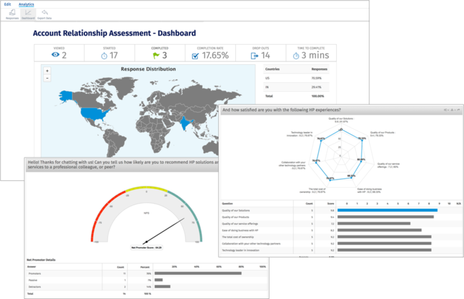Select the United States on the map
Screen dimensions: 464x299
point(94,114)
